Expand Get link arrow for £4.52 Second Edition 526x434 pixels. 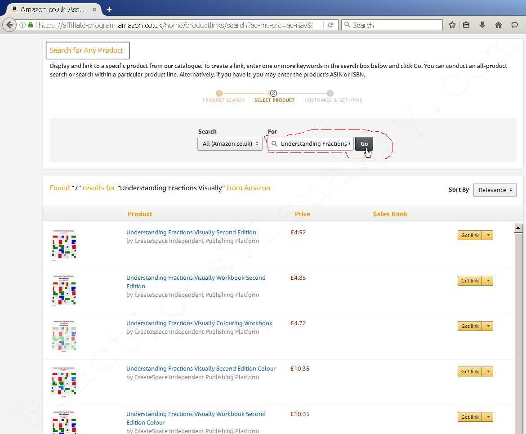coord(488,235)
